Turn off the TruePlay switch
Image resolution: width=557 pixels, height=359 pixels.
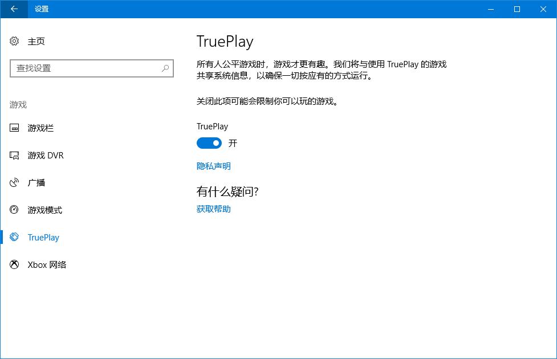pos(209,143)
